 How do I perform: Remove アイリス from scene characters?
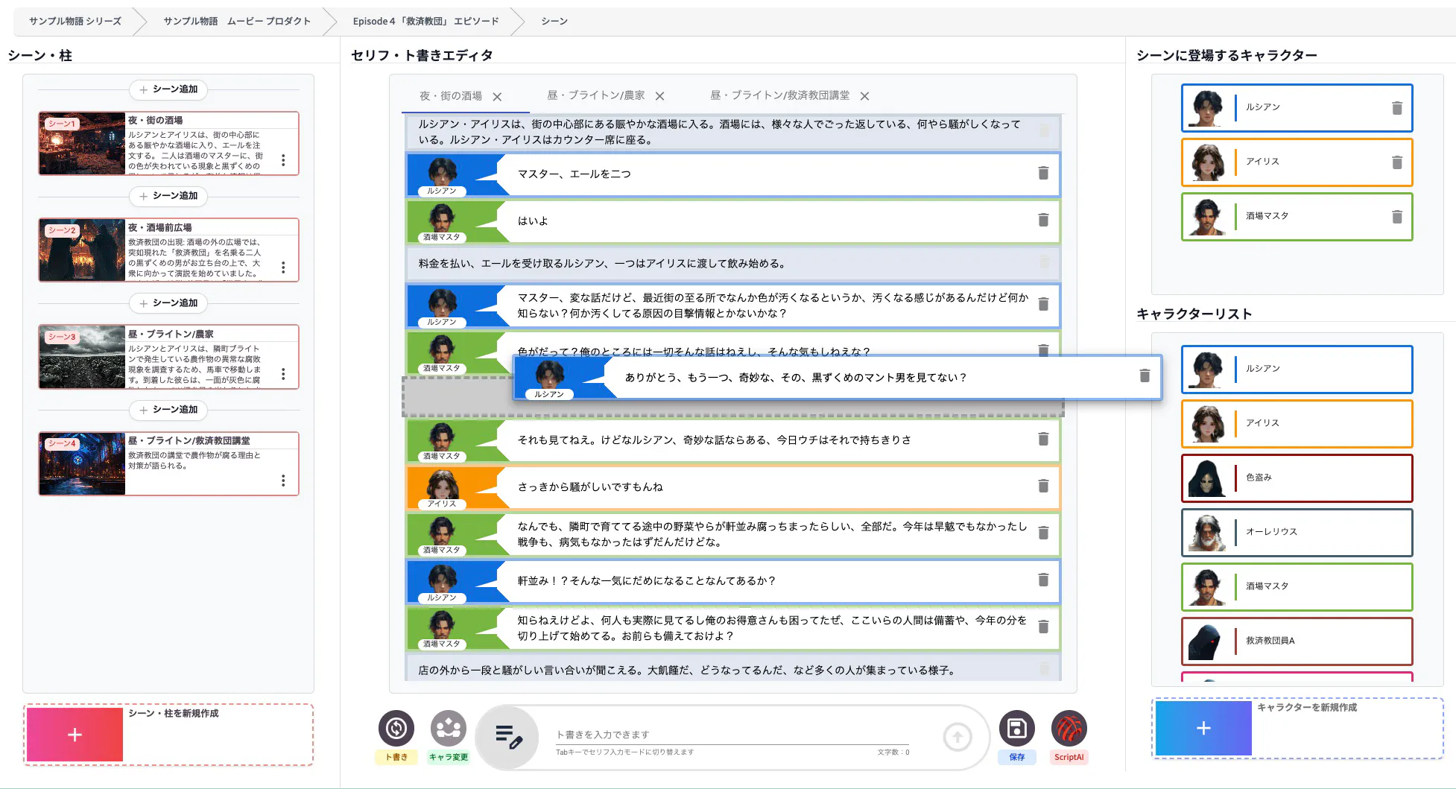click(x=1396, y=162)
